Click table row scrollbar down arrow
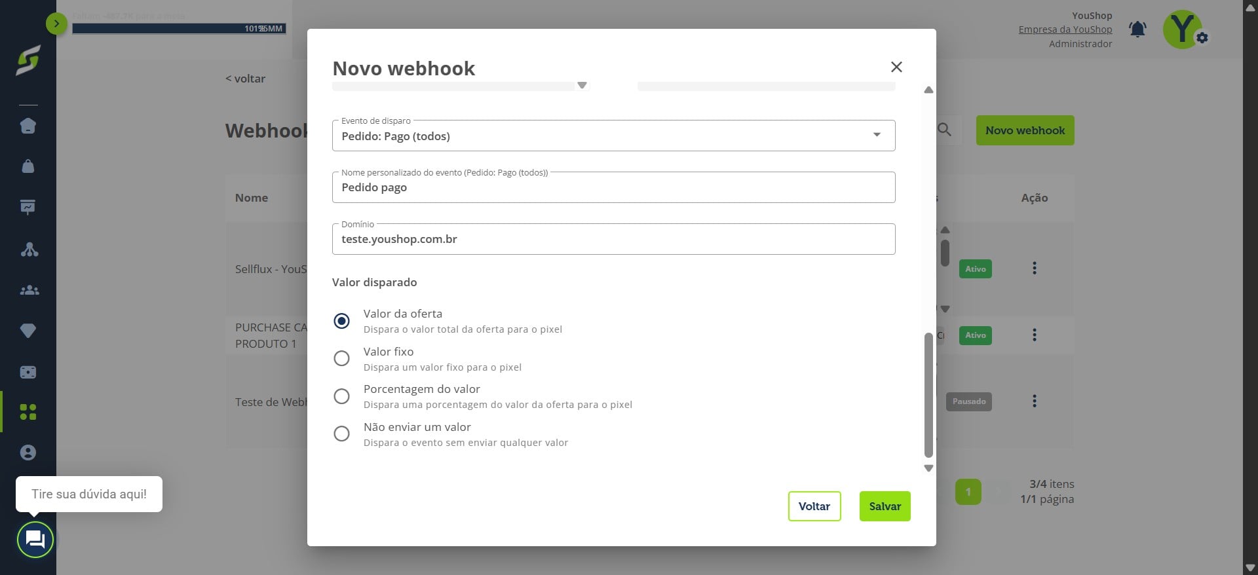The height and width of the screenshot is (575, 1258). click(945, 308)
